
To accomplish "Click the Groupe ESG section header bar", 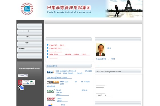I will [69, 66].
